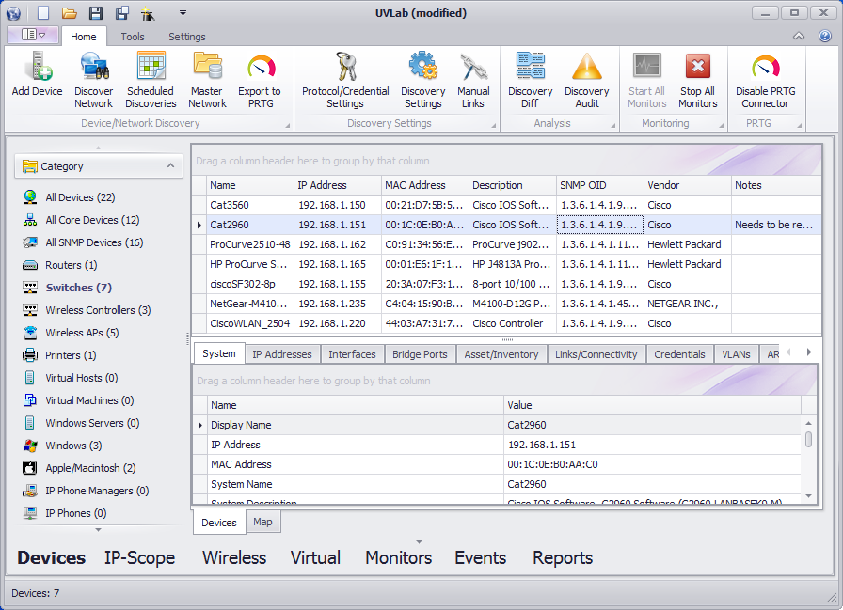Expand Device/Network Discovery group launcher

click(288, 126)
